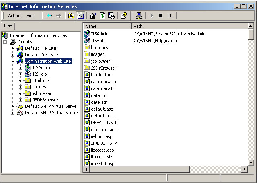
Task: Select date.str in the list
Action: pos(99,102)
